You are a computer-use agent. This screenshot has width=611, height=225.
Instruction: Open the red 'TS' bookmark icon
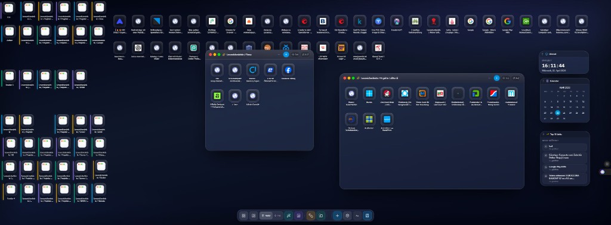point(378,48)
